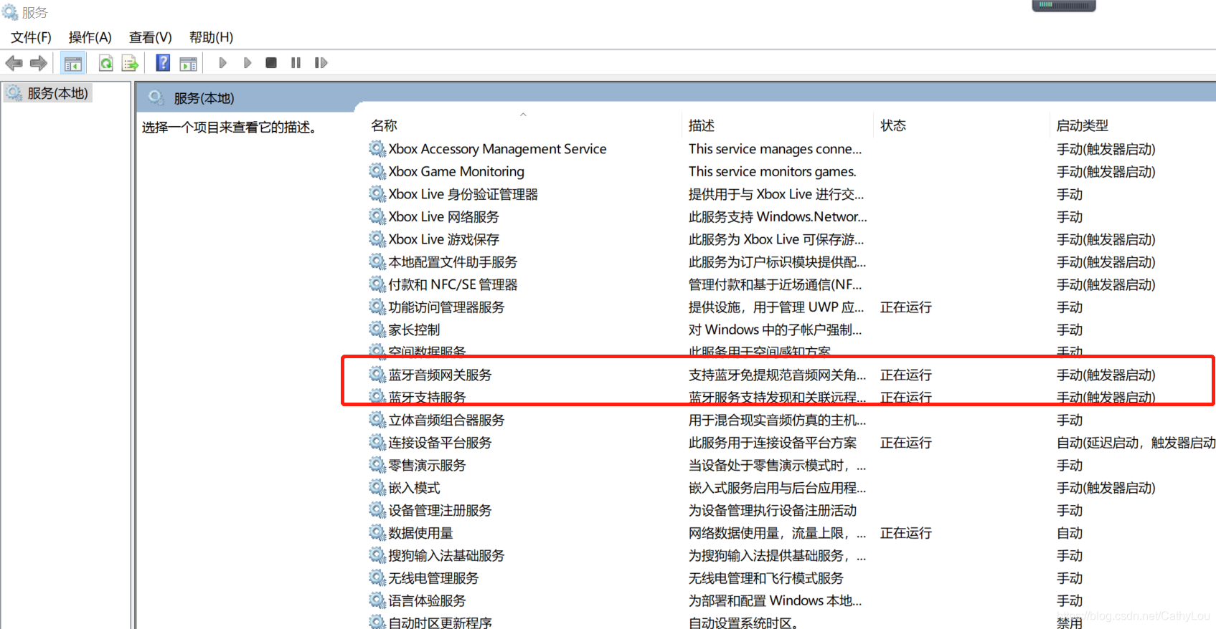Open the 帮助(H) menu

pos(211,37)
